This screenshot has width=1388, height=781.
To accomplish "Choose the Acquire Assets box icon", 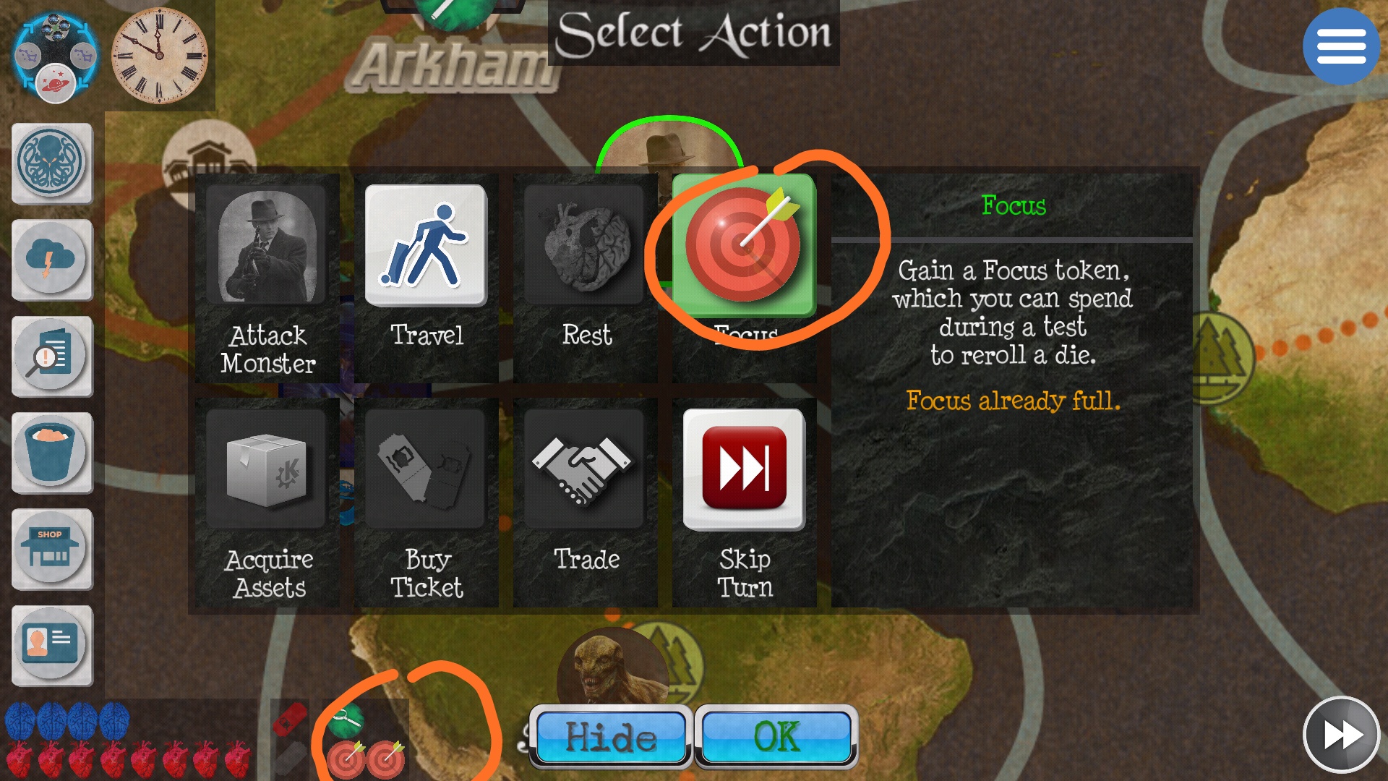I will [267, 469].
